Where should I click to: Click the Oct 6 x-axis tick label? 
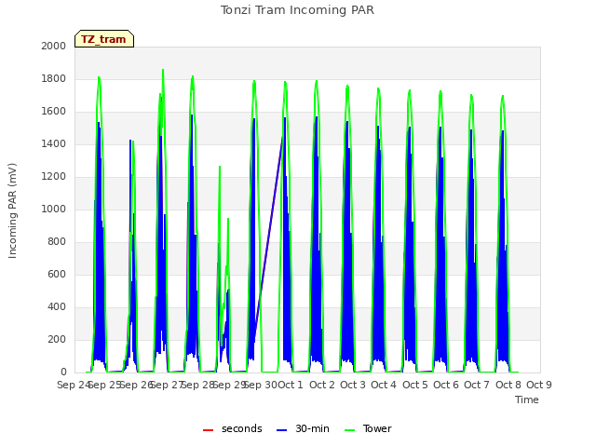446,385
